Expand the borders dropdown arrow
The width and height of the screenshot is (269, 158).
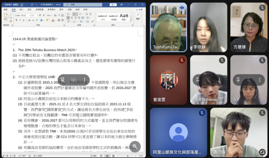(x=77, y=22)
